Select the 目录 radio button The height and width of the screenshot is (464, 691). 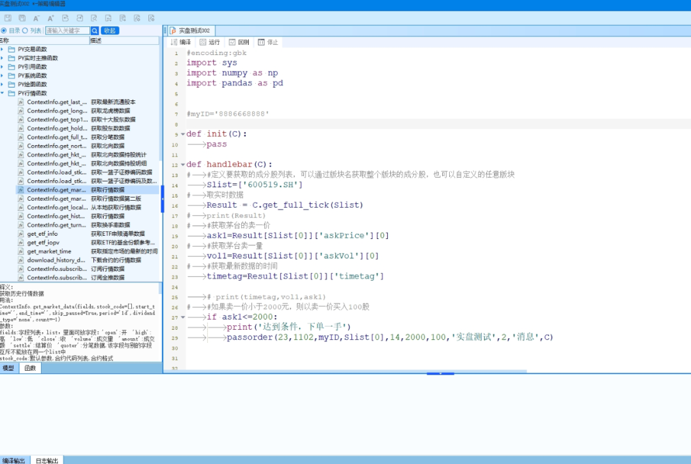pyautogui.click(x=4, y=31)
